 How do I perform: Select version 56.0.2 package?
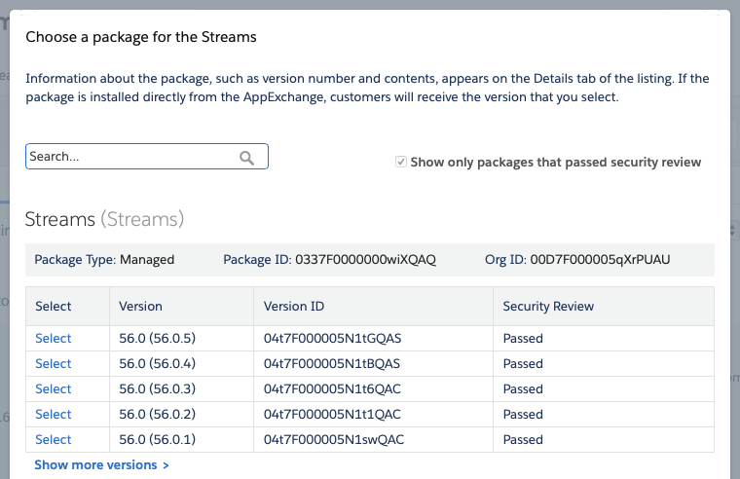click(x=53, y=415)
